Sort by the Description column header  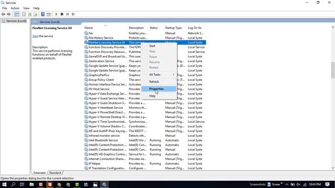click(x=138, y=28)
